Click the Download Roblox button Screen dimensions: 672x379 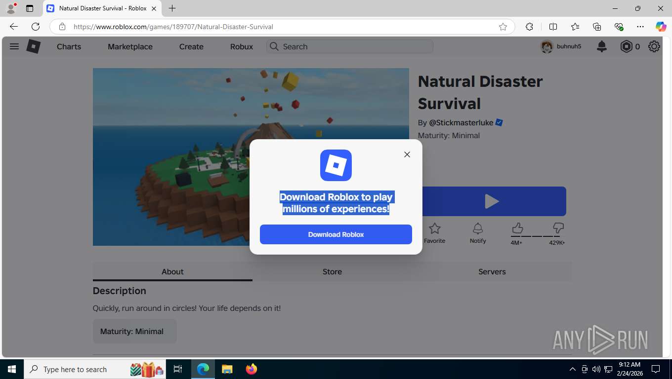336,234
